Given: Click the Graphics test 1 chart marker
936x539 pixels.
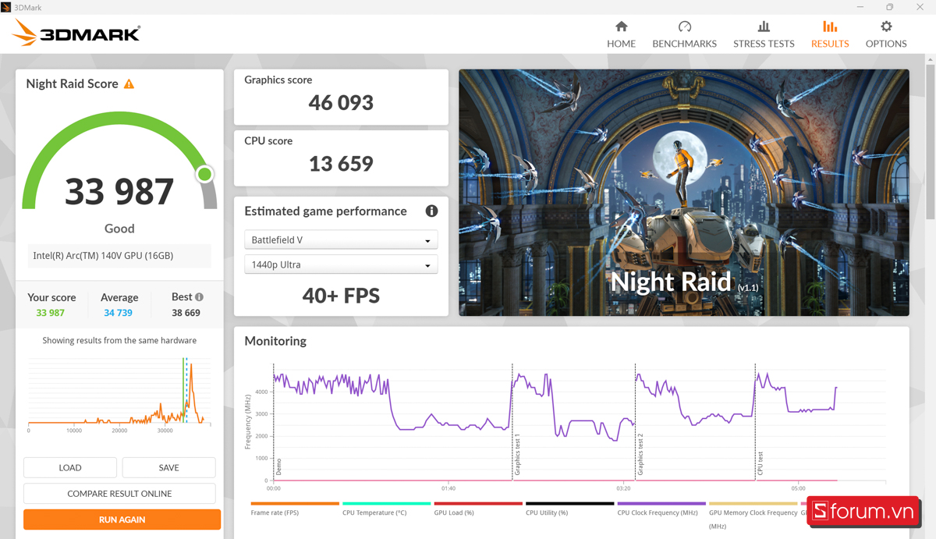Looking at the screenshot, I should pyautogui.click(x=517, y=456).
